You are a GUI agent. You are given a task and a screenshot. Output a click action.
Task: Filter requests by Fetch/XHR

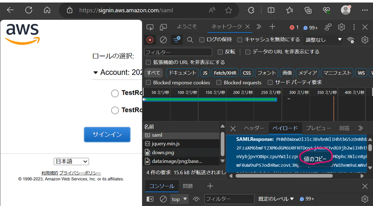click(x=225, y=73)
